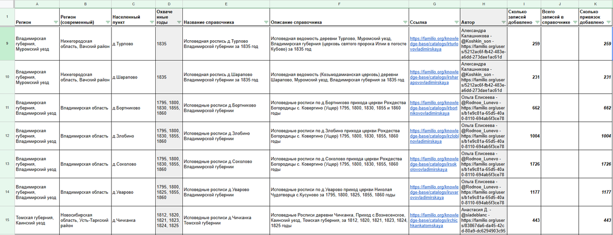Click italic value 231 in column K
Viewport: 613px width, 235px height.
(595, 77)
